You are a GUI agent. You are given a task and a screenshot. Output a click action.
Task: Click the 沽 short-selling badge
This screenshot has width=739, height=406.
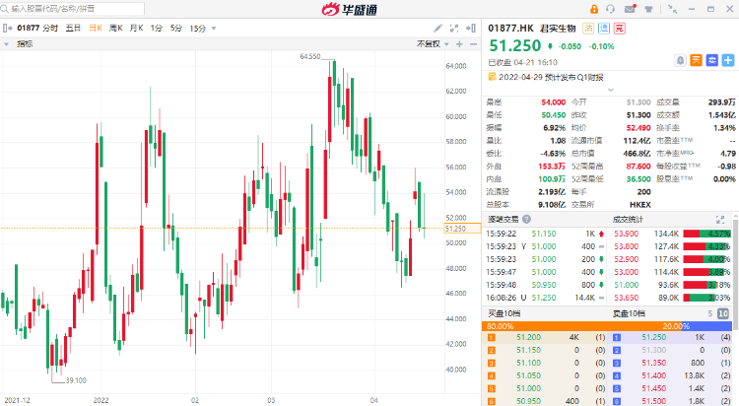coord(588,29)
